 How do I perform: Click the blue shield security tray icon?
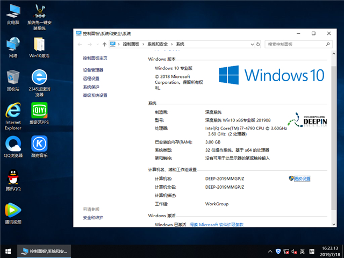[x=278, y=252]
